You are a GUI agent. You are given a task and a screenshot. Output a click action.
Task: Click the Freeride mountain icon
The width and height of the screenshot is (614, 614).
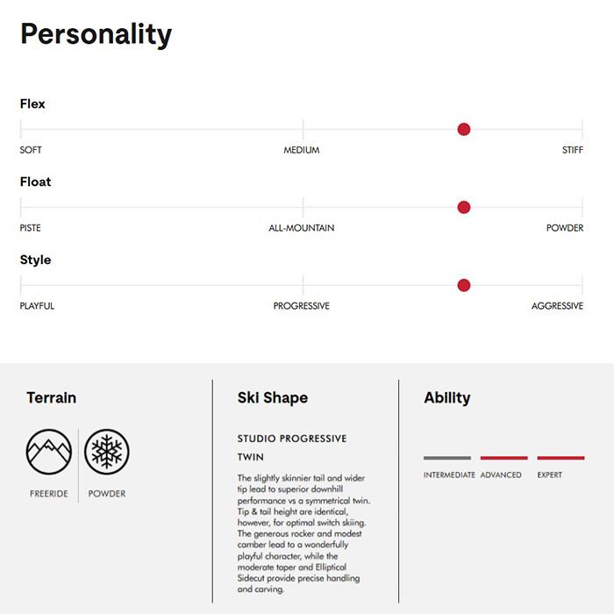tap(49, 452)
